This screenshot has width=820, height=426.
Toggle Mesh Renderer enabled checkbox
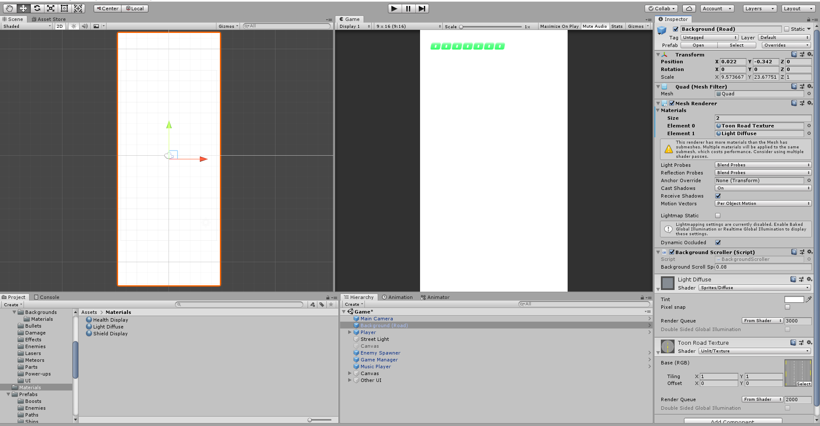(x=672, y=103)
